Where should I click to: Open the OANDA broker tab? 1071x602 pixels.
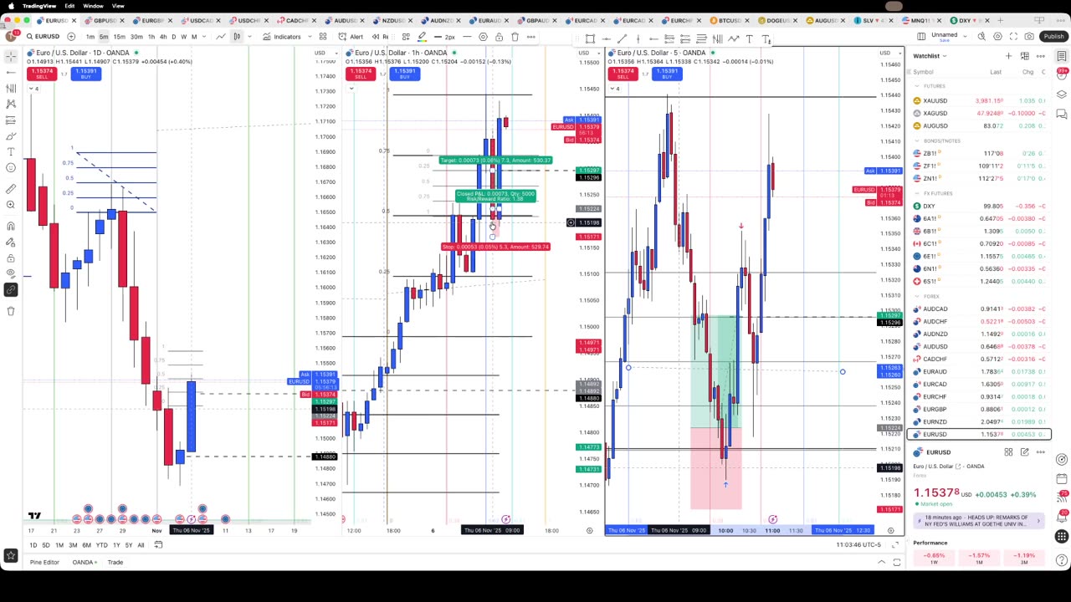83,562
